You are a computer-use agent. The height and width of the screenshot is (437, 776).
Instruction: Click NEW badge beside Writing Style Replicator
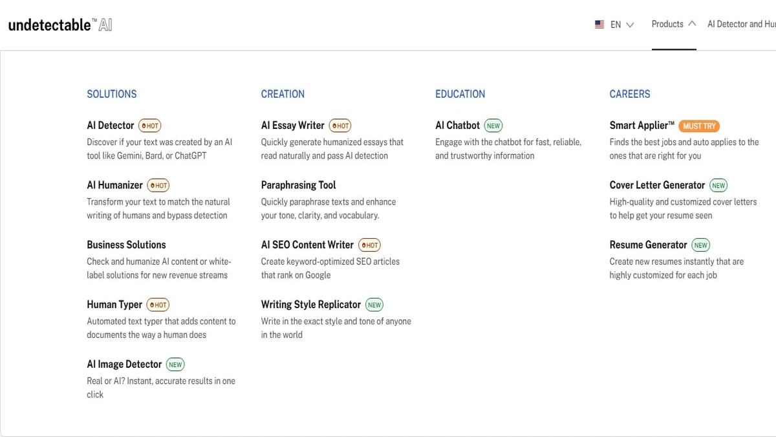[x=374, y=304]
